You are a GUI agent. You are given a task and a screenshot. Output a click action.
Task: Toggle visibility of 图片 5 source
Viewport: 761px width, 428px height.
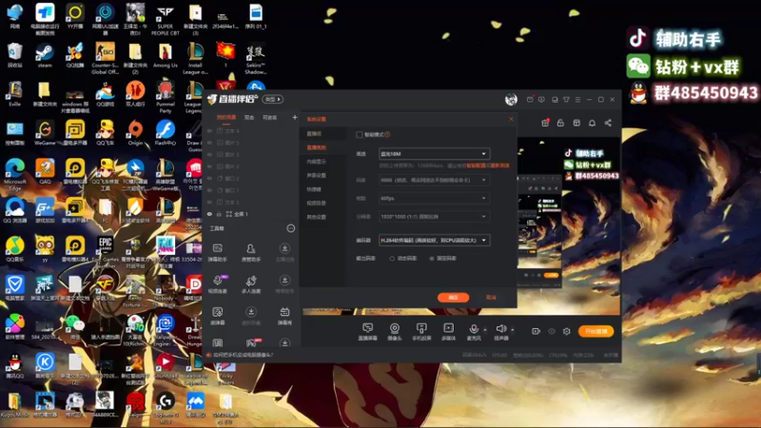click(209, 143)
